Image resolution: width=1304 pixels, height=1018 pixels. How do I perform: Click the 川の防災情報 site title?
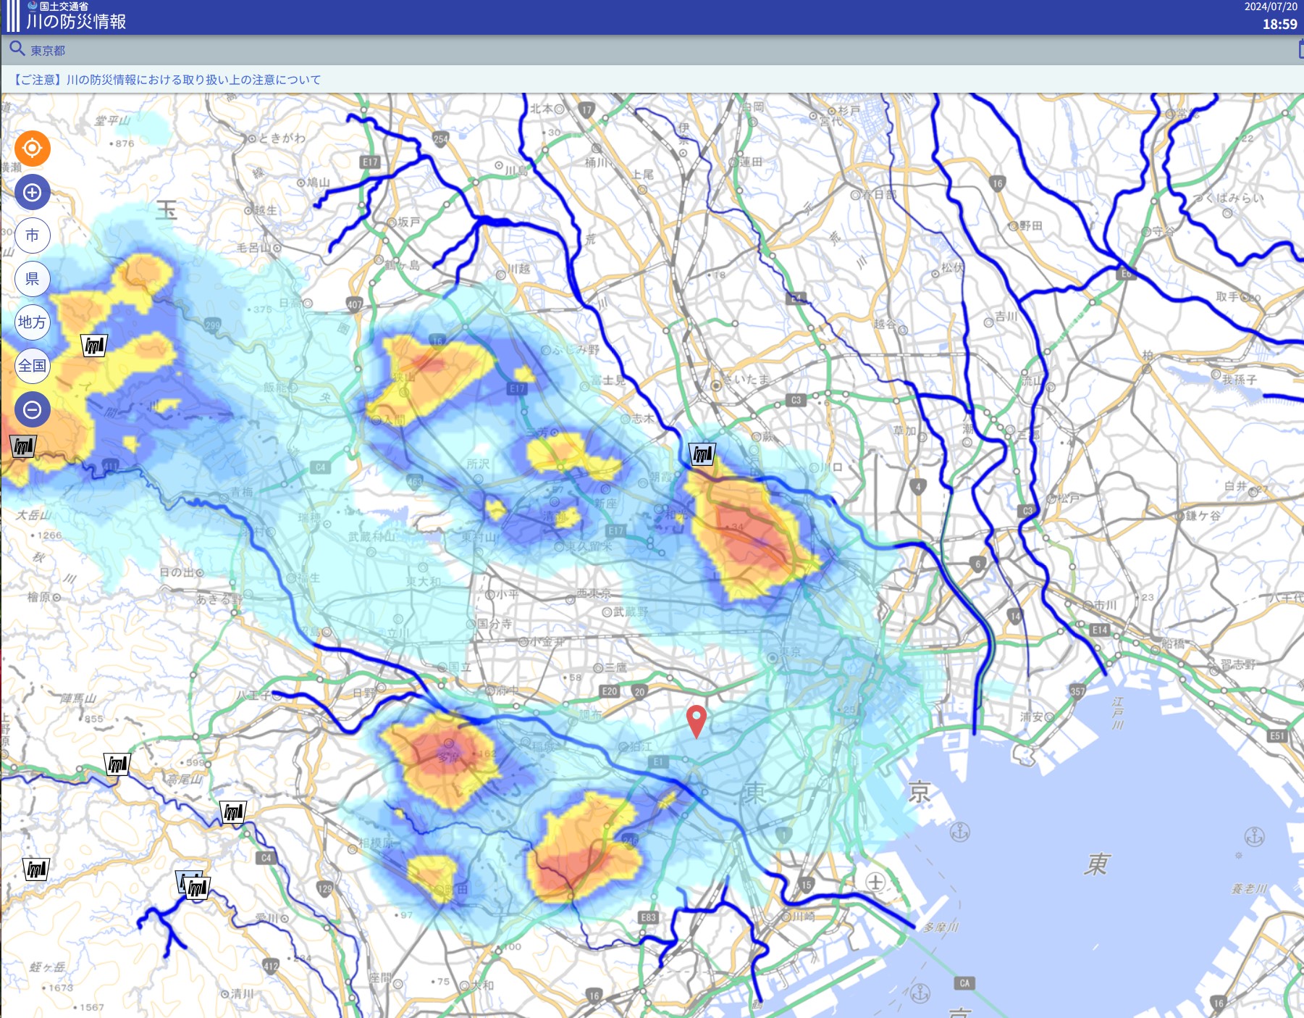(x=76, y=22)
